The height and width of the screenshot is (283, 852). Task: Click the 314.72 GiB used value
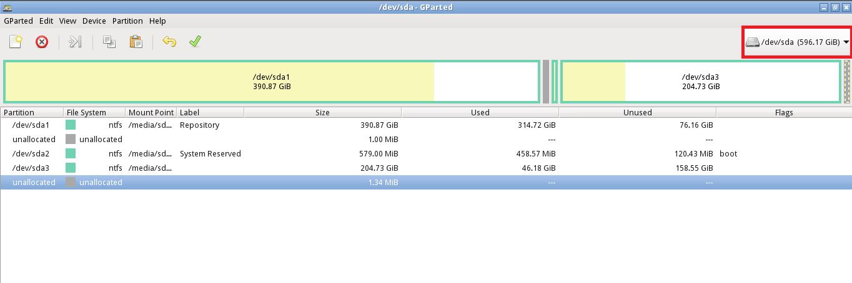pos(537,125)
